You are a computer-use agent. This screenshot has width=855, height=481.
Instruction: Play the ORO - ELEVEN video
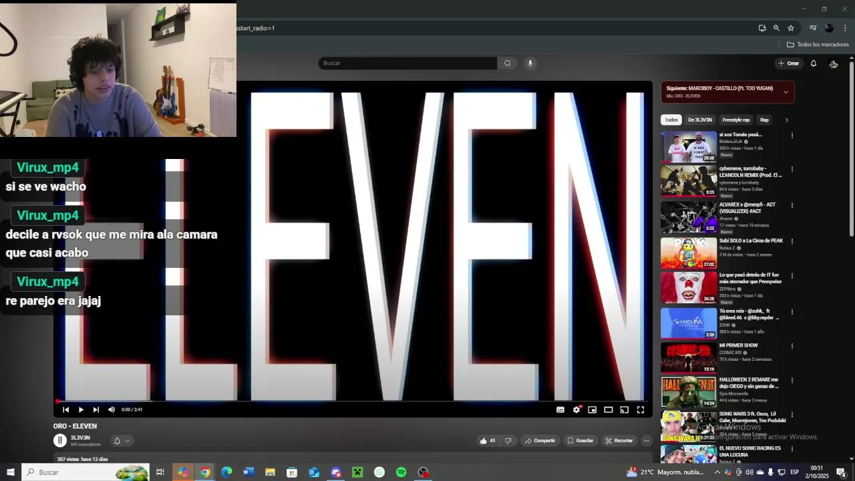[81, 410]
